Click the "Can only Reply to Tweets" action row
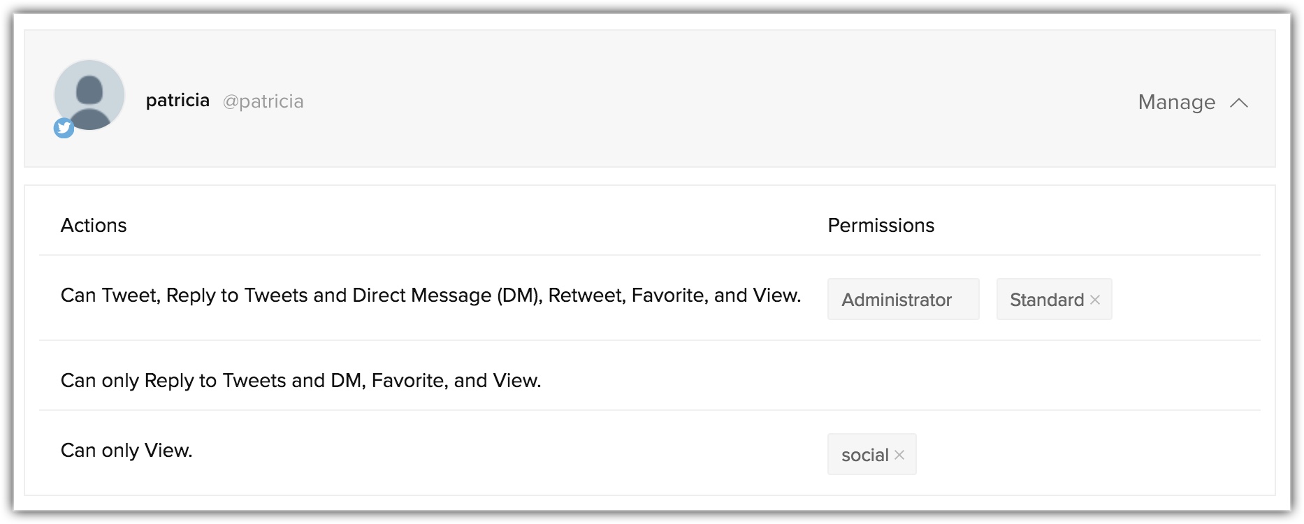Screen dimensions: 1304x524 pyautogui.click(x=300, y=381)
